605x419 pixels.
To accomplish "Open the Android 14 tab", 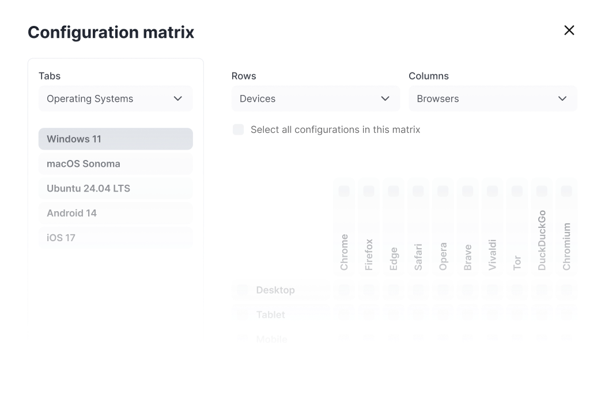I will [115, 213].
